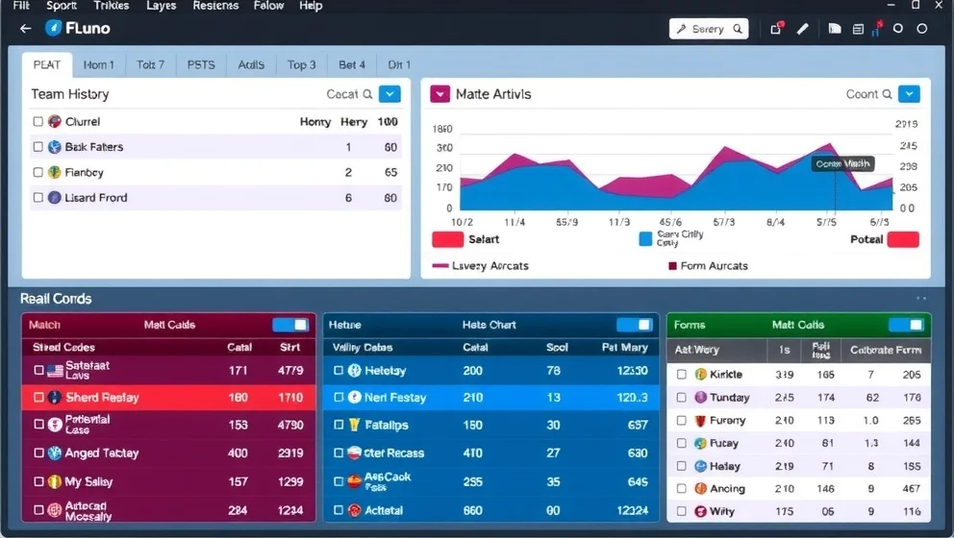Toggle the switch in the Match panel header
Image resolution: width=954 pixels, height=538 pixels.
(x=290, y=325)
